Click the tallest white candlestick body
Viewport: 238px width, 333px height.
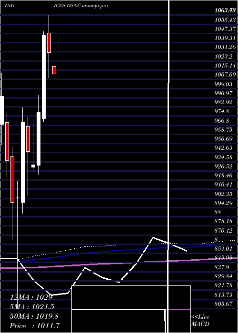click(x=44, y=77)
